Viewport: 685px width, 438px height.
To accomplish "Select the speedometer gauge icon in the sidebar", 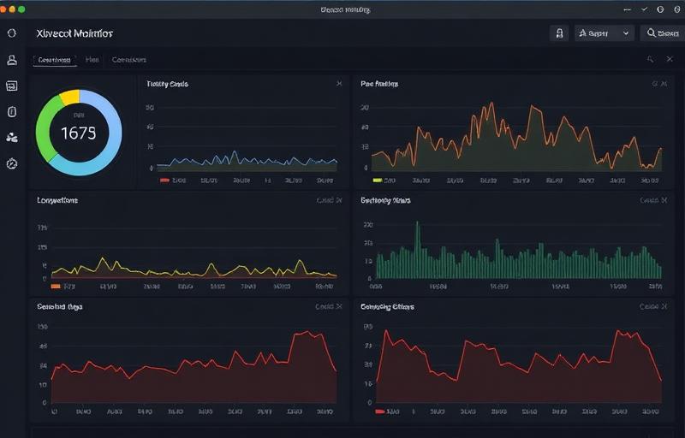I will pos(12,163).
